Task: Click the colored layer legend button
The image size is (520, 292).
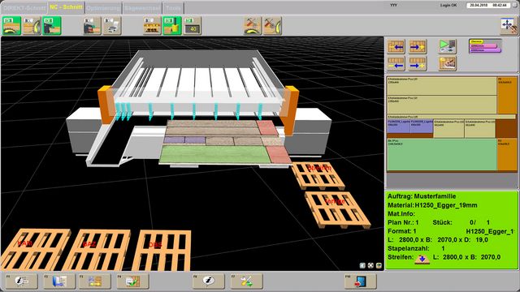Action: (x=485, y=46)
